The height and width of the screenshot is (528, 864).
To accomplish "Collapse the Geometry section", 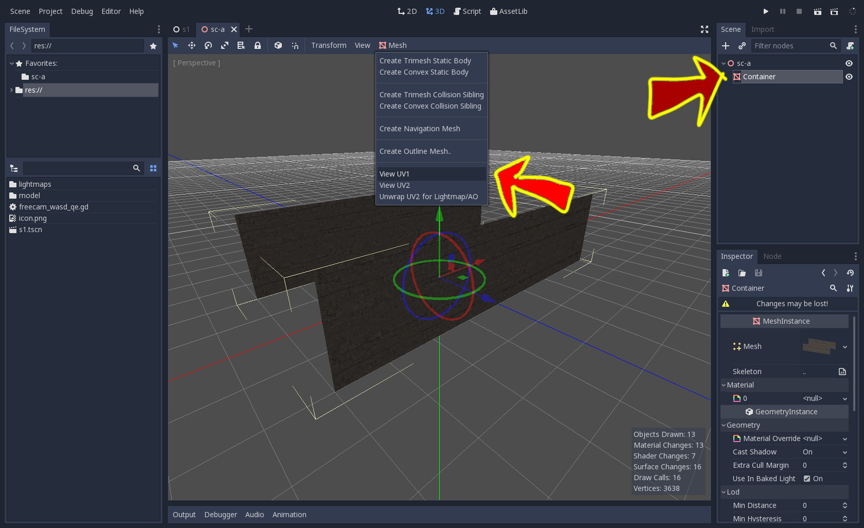I will click(x=724, y=425).
